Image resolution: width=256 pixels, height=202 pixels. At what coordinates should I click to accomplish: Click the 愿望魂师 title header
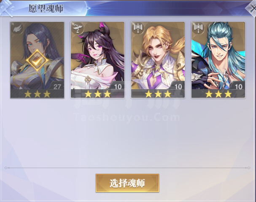point(46,9)
